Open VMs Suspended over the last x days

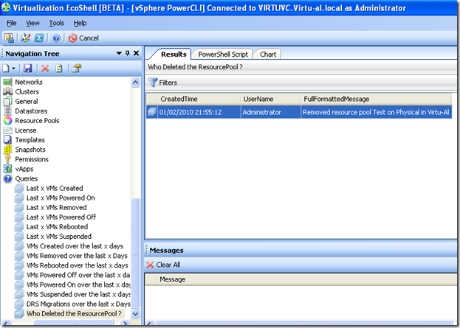[78, 295]
